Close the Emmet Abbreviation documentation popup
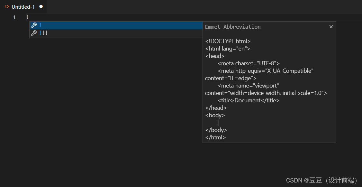The height and width of the screenshot is (187, 362). click(331, 27)
